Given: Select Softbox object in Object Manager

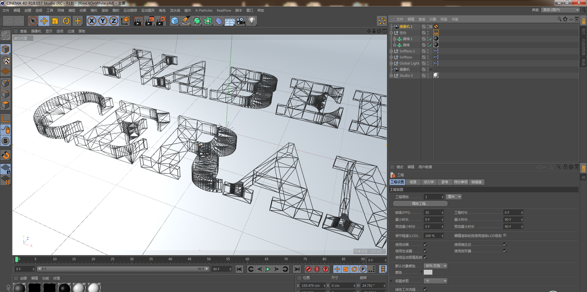Looking at the screenshot, I should point(406,57).
